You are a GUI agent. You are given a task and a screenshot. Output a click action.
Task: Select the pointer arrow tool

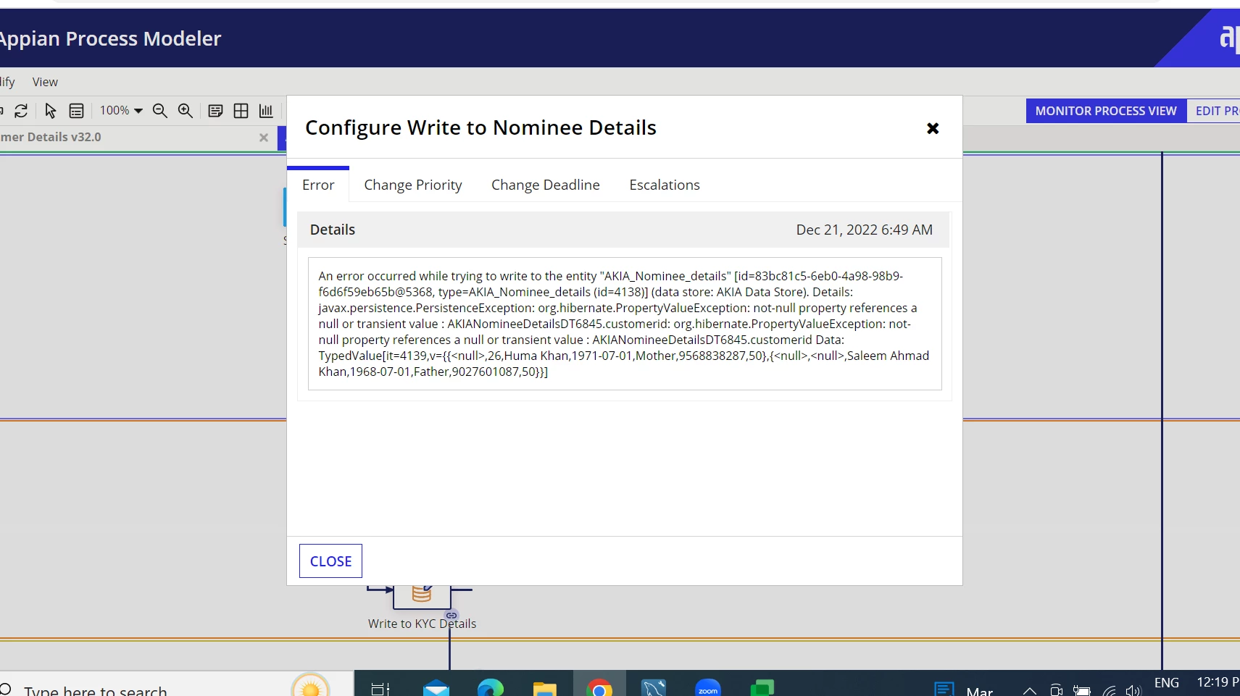[50, 111]
